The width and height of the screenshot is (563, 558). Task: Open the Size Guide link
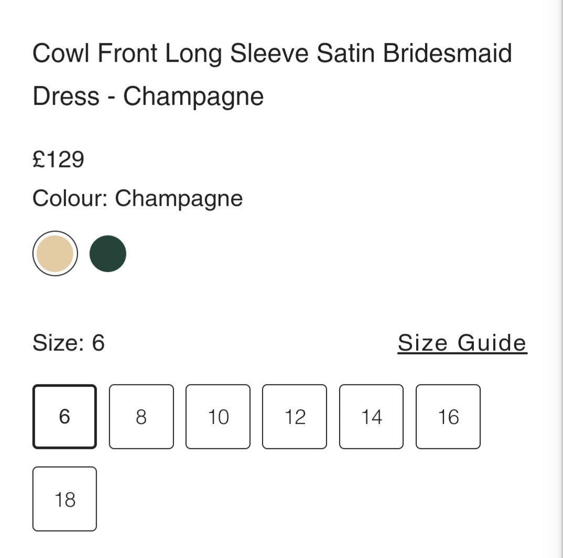(462, 343)
